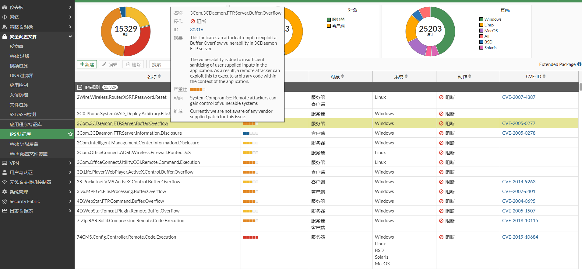Open the CVE-2007-4387 link
This screenshot has width=582, height=269.
pyautogui.click(x=518, y=97)
